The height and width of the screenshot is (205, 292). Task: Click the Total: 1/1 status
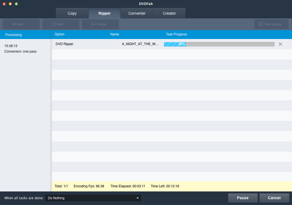coord(61,186)
